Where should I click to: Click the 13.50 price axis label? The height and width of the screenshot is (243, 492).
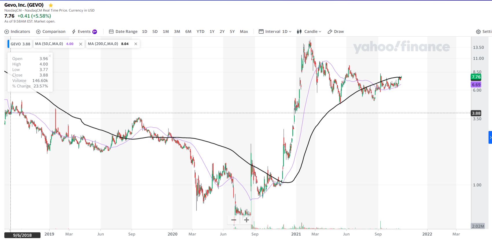[x=478, y=47]
